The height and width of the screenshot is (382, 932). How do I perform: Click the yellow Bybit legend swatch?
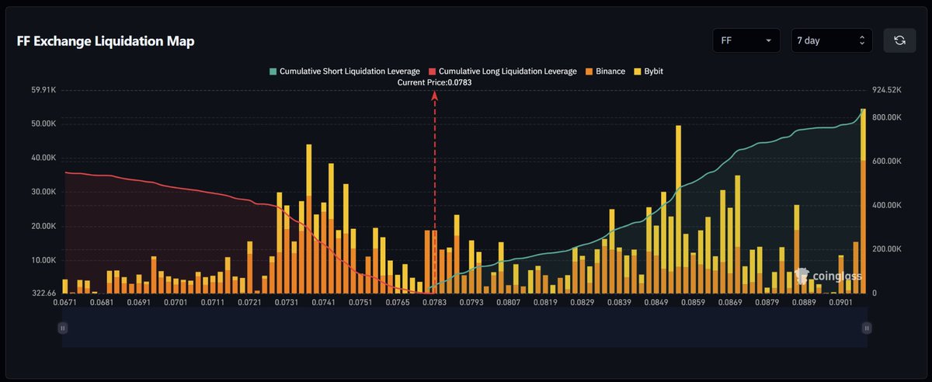638,71
